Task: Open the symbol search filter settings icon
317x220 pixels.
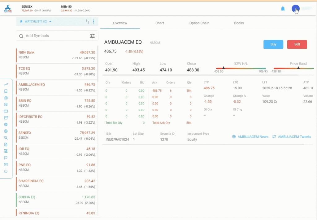Action: click(x=92, y=36)
